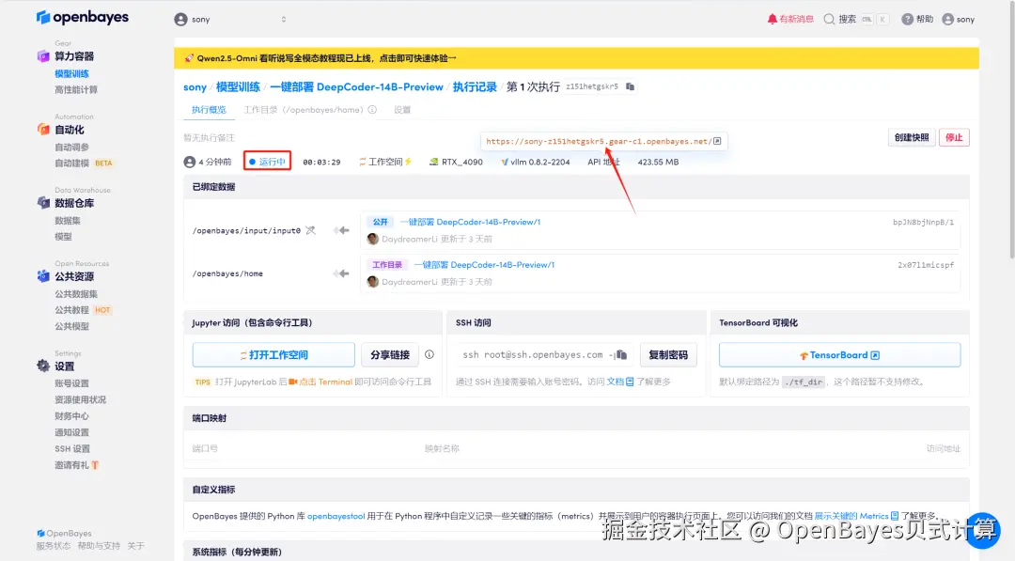Click DaydreamerLi avatar in the 工作目录 row
This screenshot has height=561, width=1015.
pyautogui.click(x=373, y=282)
